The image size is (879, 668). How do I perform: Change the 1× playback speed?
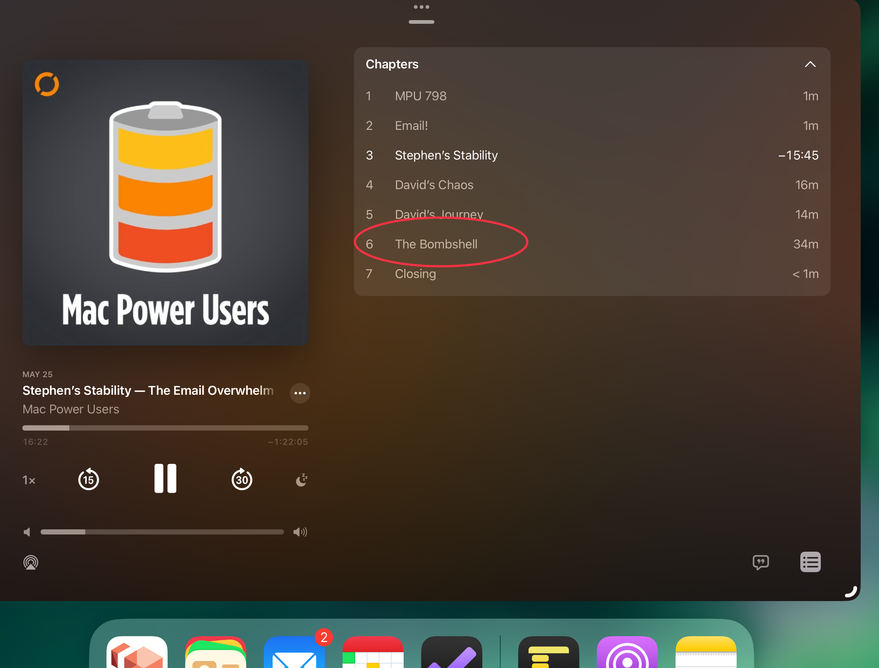pos(29,480)
